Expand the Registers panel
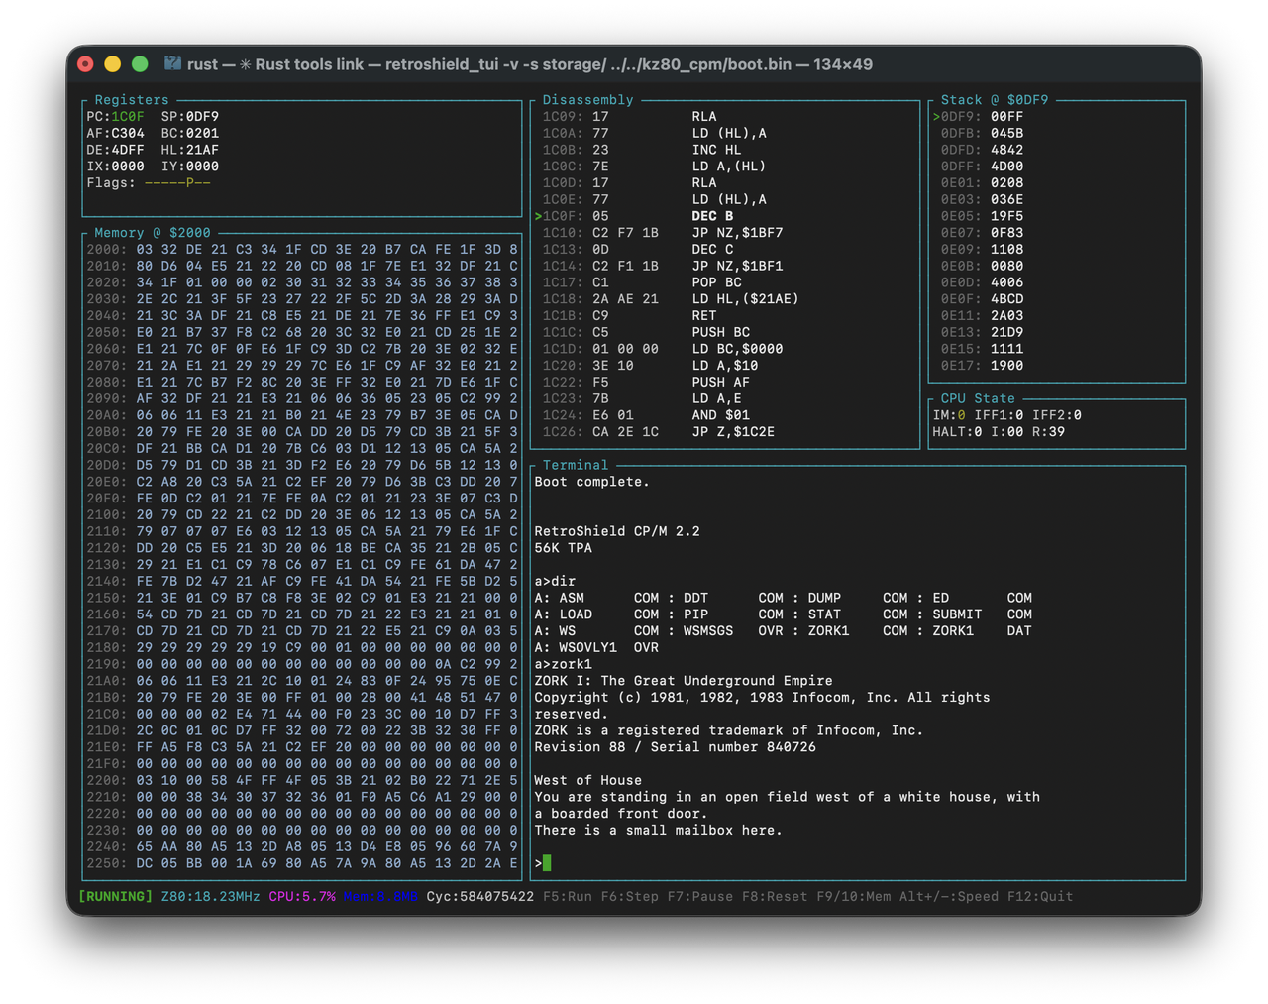 [130, 99]
